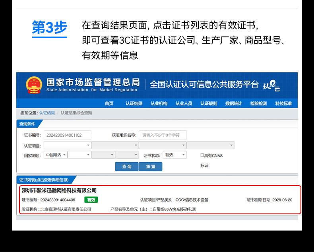314x252 pixels.
Task: Click the 重置 reset button
Action: (150, 167)
